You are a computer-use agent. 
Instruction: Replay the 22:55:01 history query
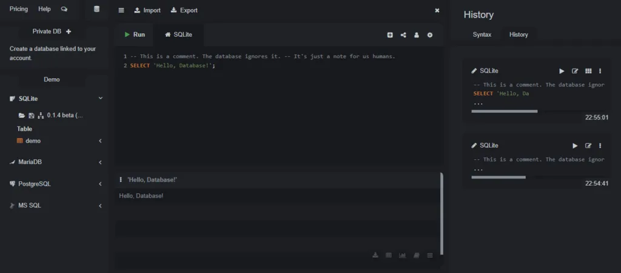pos(562,71)
